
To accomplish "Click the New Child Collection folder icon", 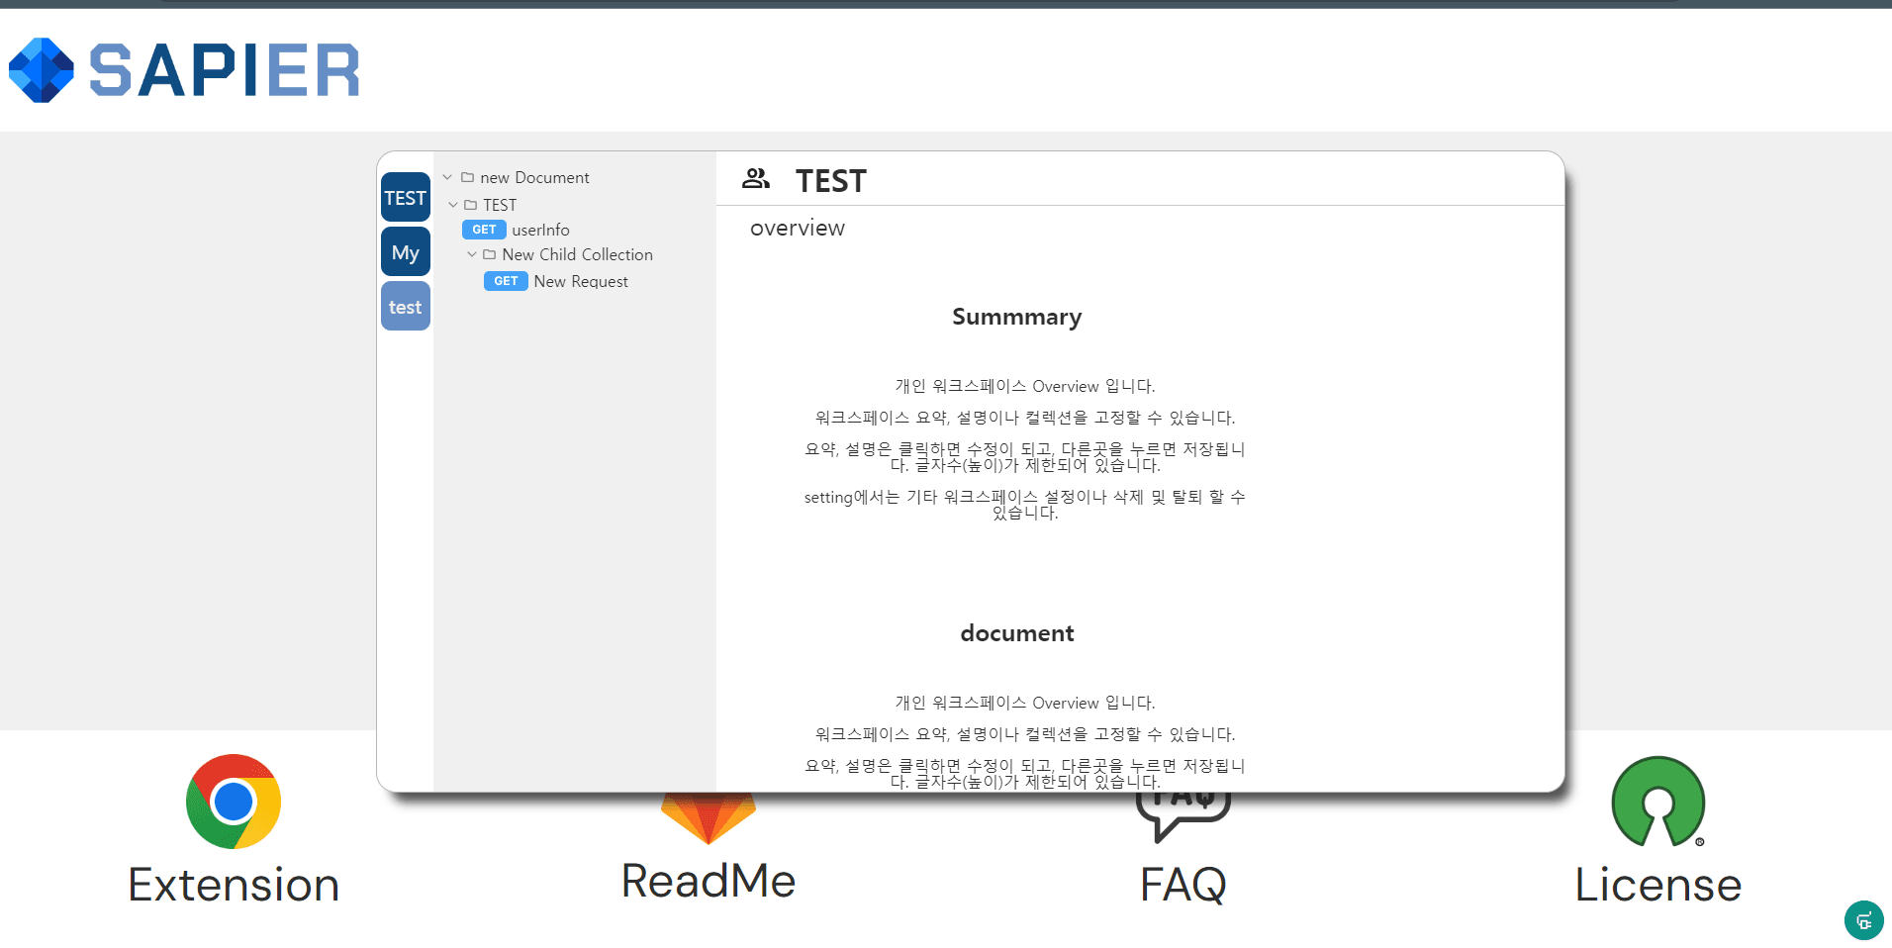I will (489, 254).
